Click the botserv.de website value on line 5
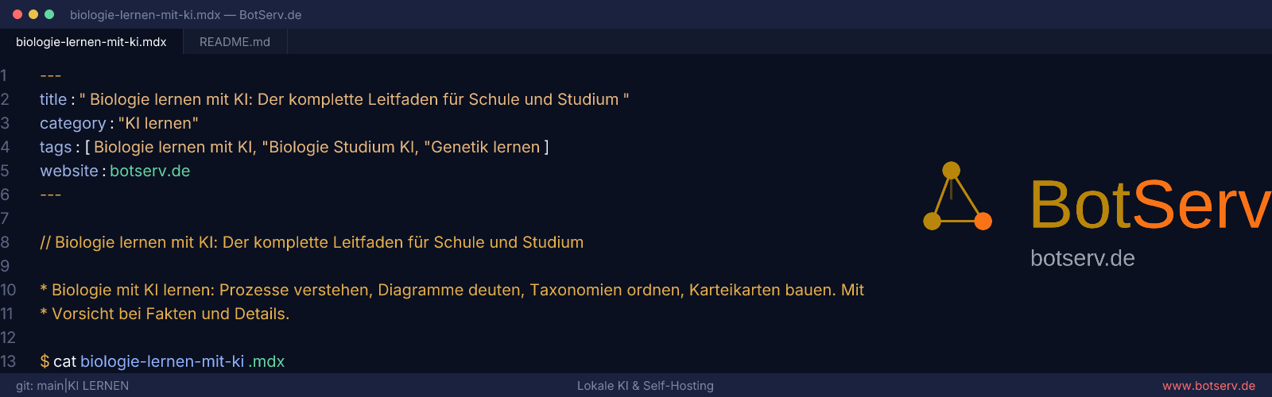 pos(149,171)
